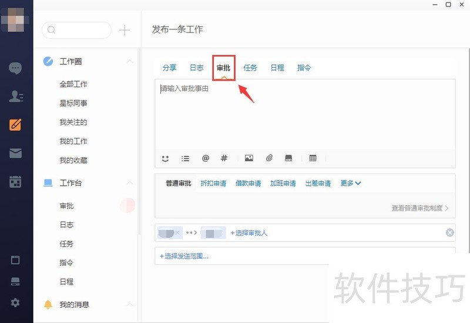Open 审批 under 工作台
This screenshot has width=470, height=323.
(66, 206)
